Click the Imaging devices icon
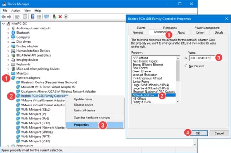Image resolution: width=231 pixels, height=153 pixels. 13,60
